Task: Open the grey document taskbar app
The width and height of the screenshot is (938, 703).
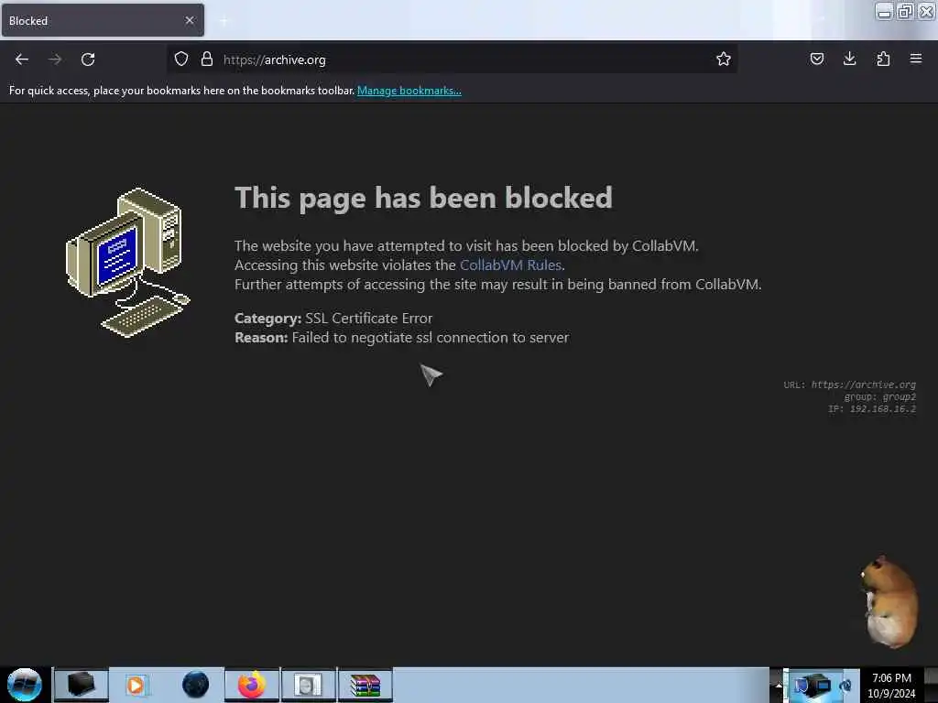Action: click(308, 685)
